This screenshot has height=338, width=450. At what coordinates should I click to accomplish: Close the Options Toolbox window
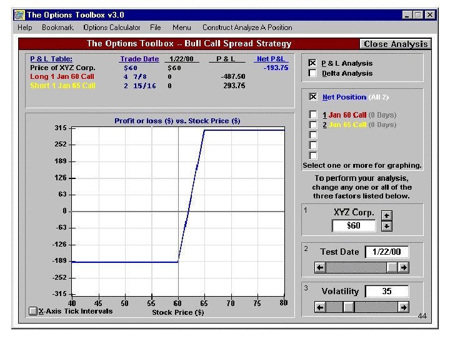429,15
